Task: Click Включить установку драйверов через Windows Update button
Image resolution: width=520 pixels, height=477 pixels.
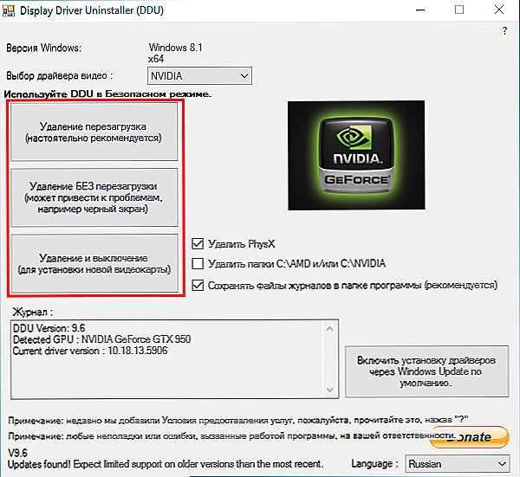Action: (x=426, y=371)
